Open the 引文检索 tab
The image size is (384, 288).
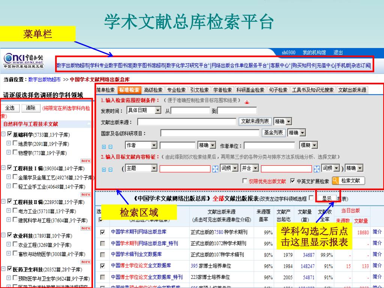[199, 90]
